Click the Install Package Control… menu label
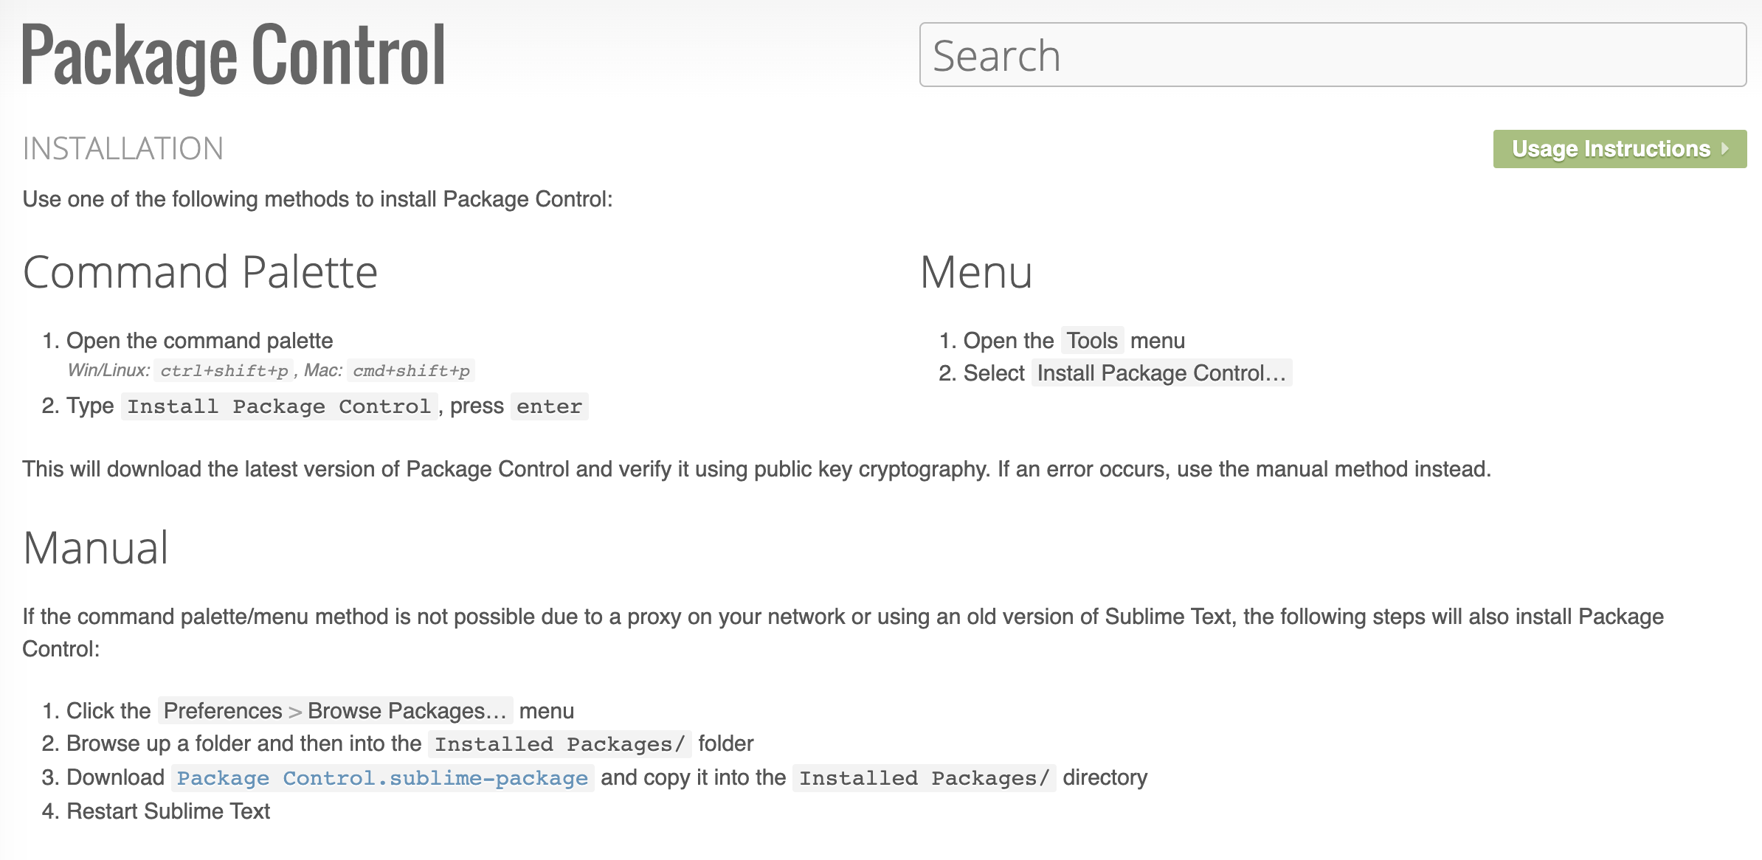This screenshot has height=860, width=1762. (1161, 373)
